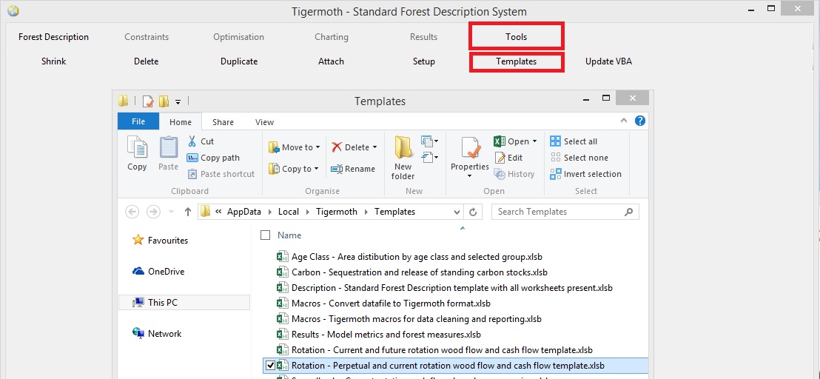
Task: Open the New item dropdown
Action: click(x=430, y=141)
